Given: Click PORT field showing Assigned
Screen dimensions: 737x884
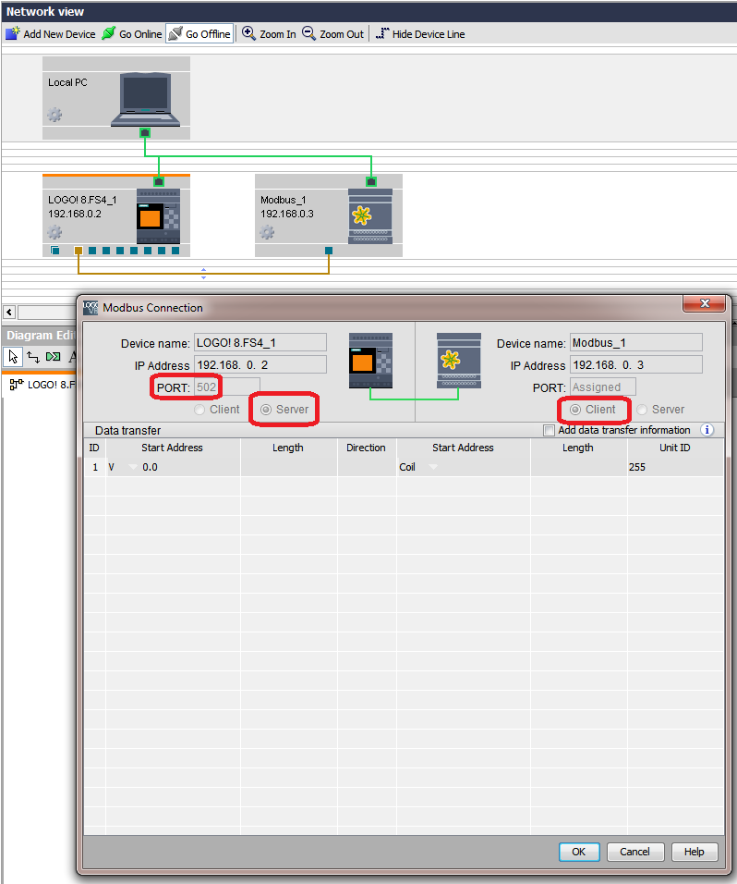Looking at the screenshot, I should pyautogui.click(x=603, y=387).
